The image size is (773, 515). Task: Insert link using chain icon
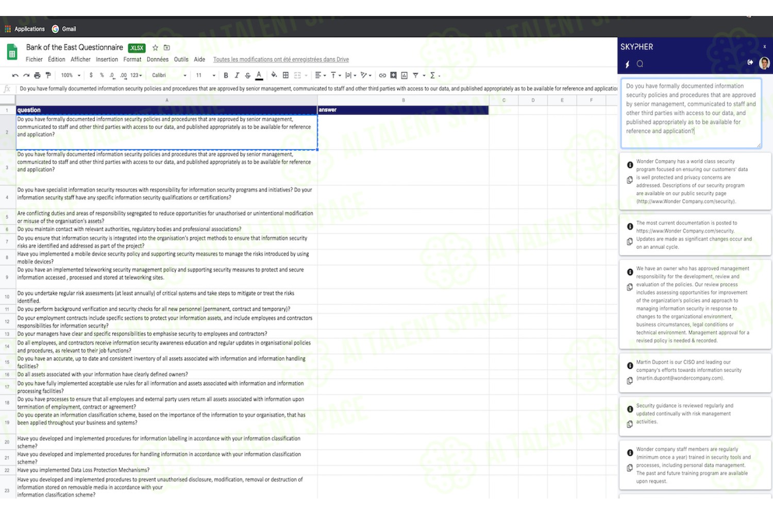click(x=382, y=75)
